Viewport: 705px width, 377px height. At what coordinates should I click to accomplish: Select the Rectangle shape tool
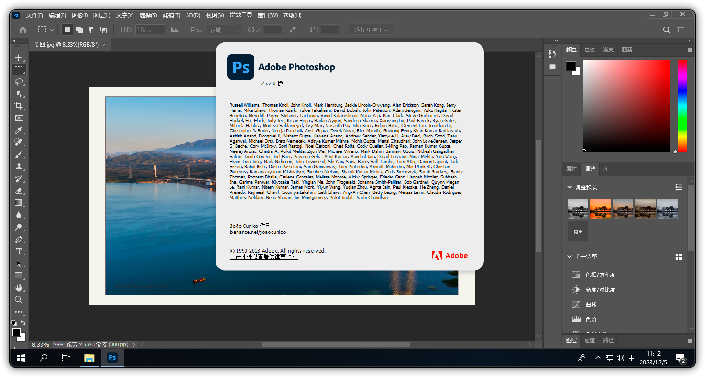point(19,275)
